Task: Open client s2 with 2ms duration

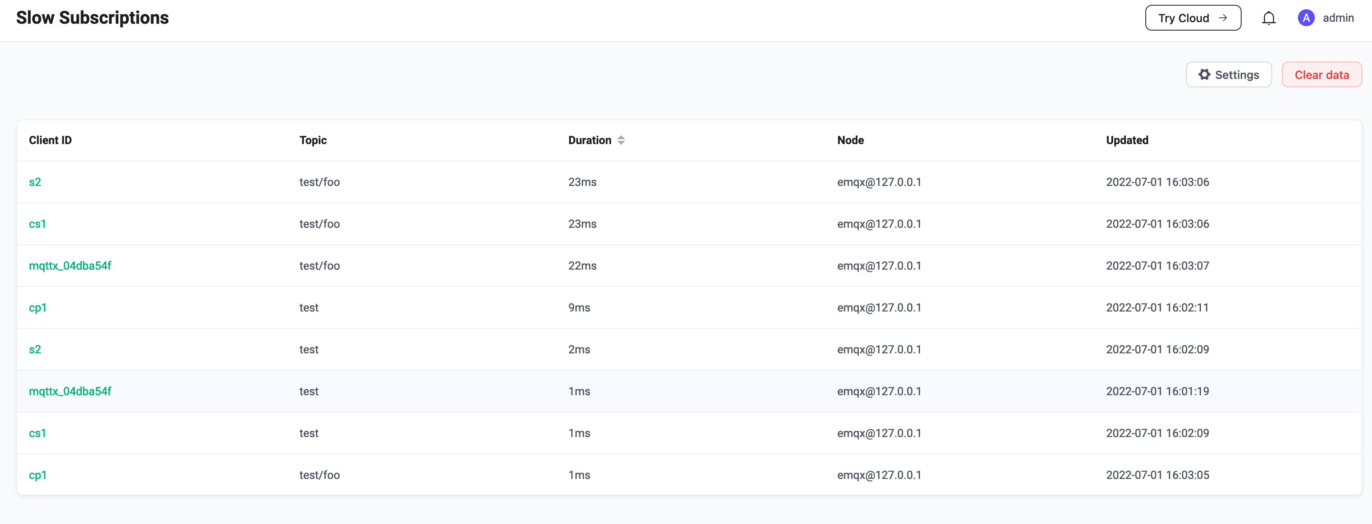Action: (35, 350)
